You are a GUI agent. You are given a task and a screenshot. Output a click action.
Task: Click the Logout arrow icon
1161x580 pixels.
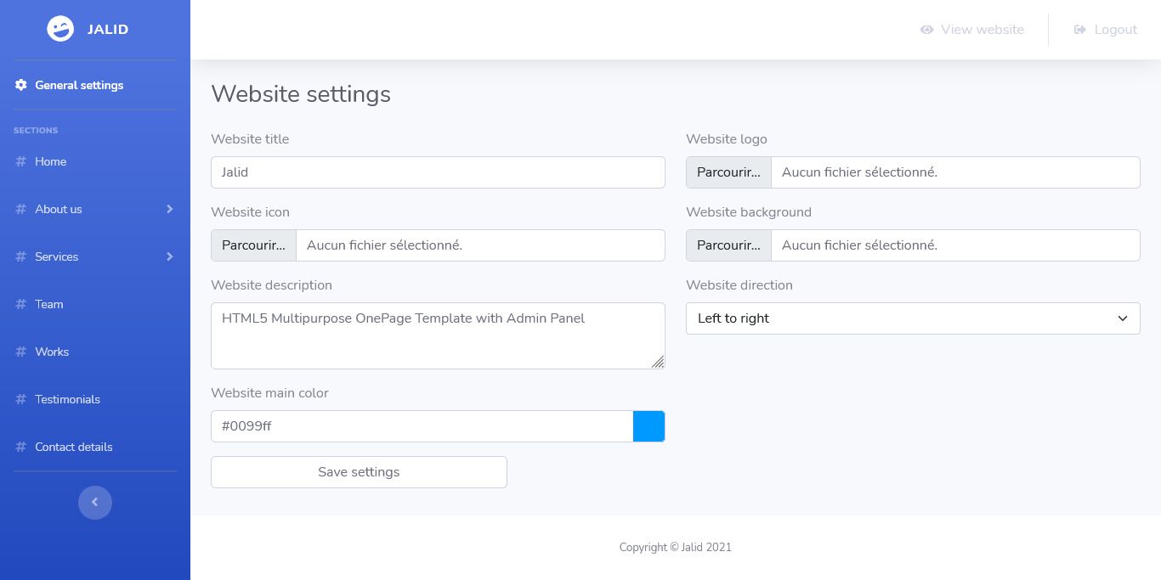tap(1080, 30)
